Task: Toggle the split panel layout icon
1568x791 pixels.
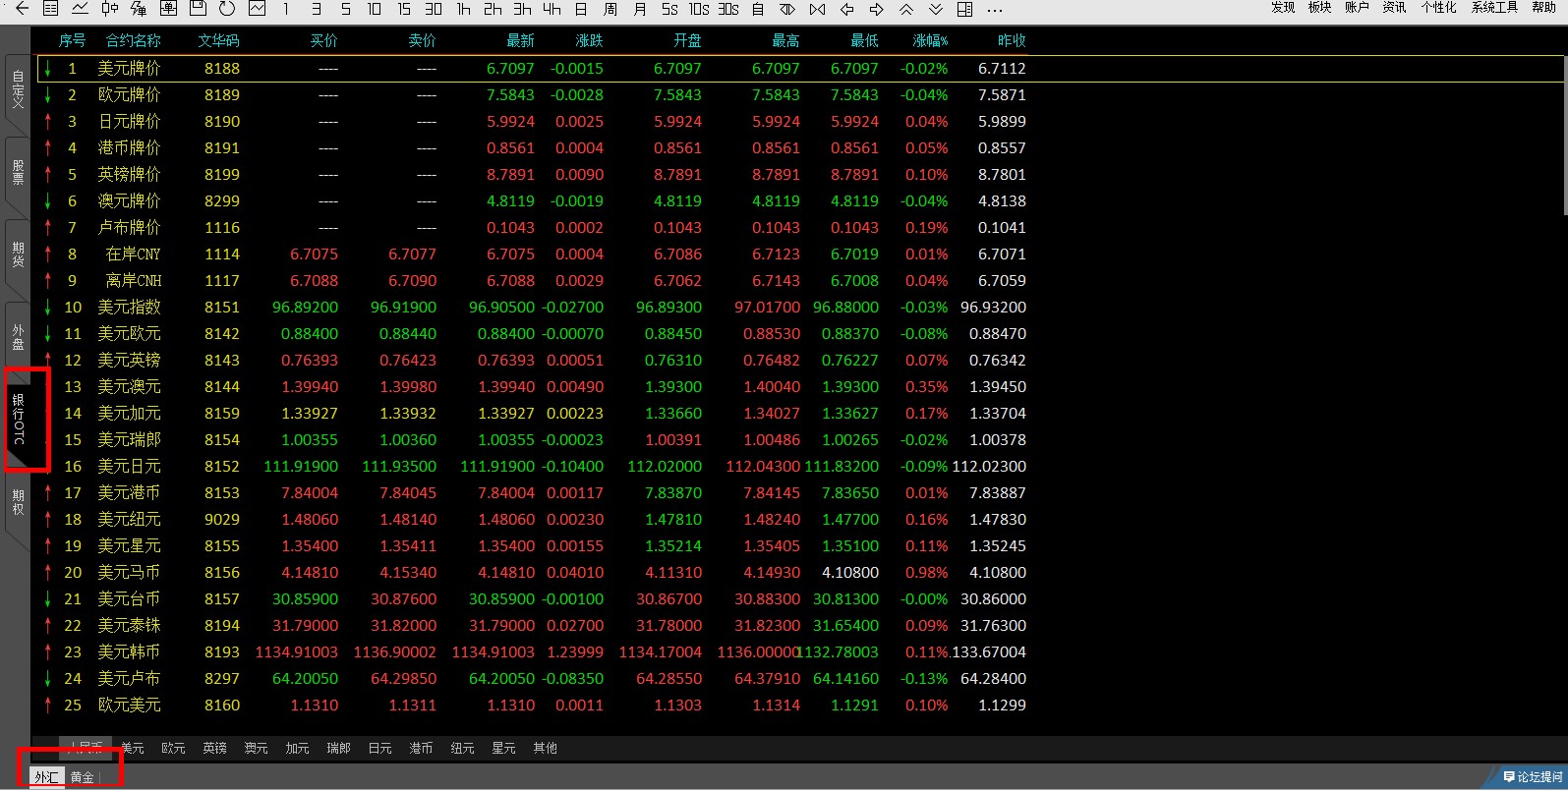Action: pos(964,9)
